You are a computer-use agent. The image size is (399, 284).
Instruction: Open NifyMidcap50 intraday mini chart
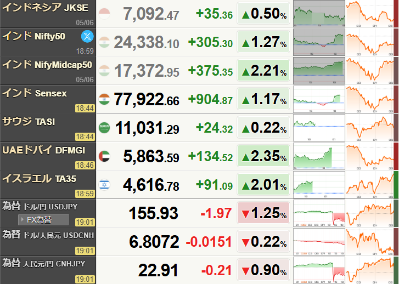point(319,71)
